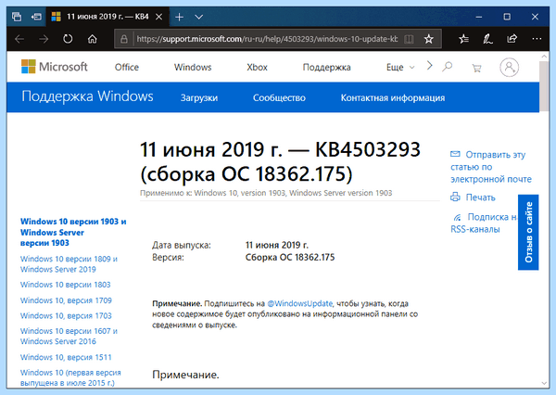The width and height of the screenshot is (556, 395).
Task: Open shopping cart icon
Action: tap(476, 68)
